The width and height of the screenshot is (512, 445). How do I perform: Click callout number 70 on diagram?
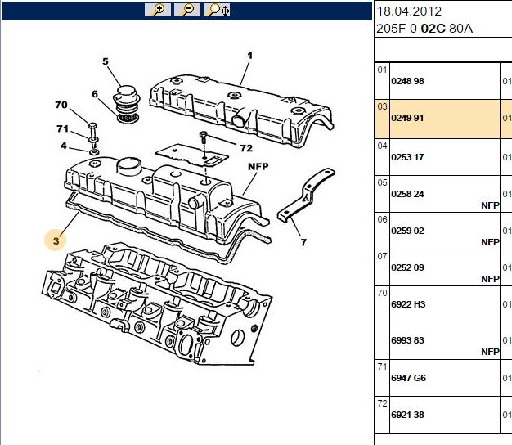[61, 105]
